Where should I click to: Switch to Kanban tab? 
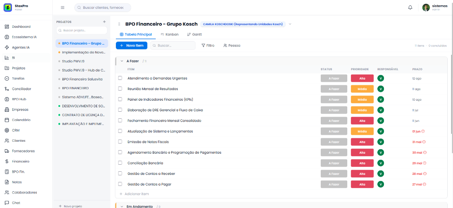coord(169,34)
